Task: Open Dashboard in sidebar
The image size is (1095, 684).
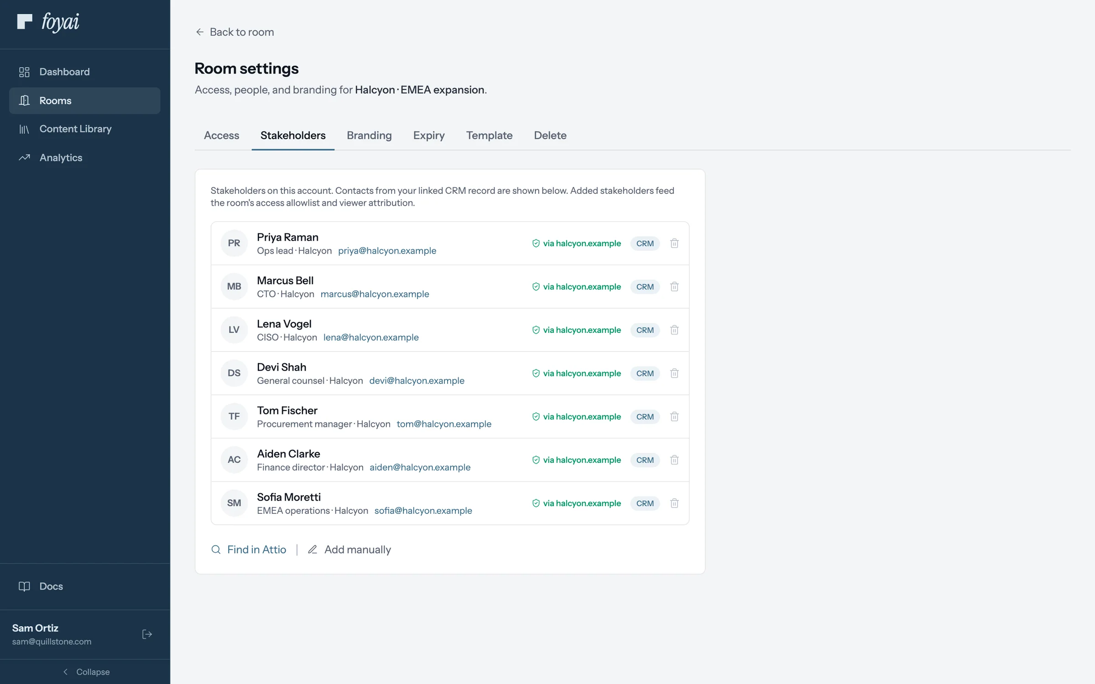Action: [x=85, y=72]
